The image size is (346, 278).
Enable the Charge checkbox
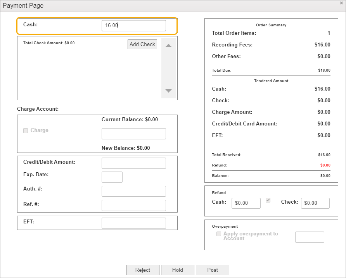[x=26, y=130]
